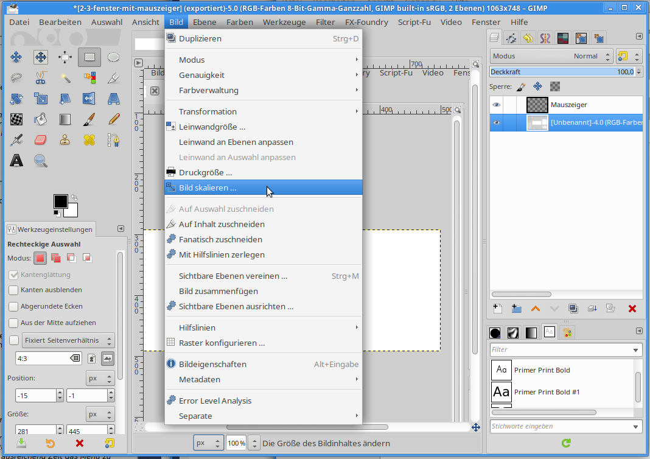The height and width of the screenshot is (459, 650).
Task: Enable the Abgerundete Ecken checkbox
Action: tap(13, 306)
